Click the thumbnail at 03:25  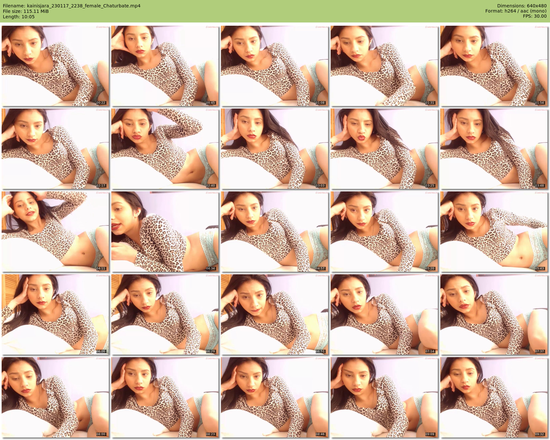(384, 149)
